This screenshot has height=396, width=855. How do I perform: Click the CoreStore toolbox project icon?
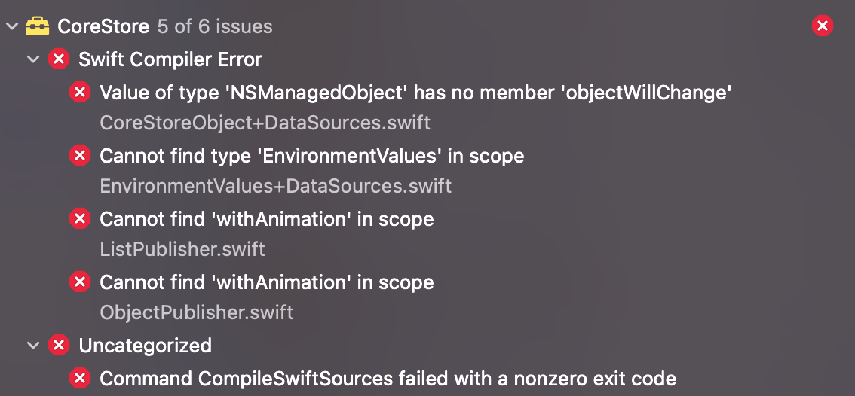pos(37,27)
